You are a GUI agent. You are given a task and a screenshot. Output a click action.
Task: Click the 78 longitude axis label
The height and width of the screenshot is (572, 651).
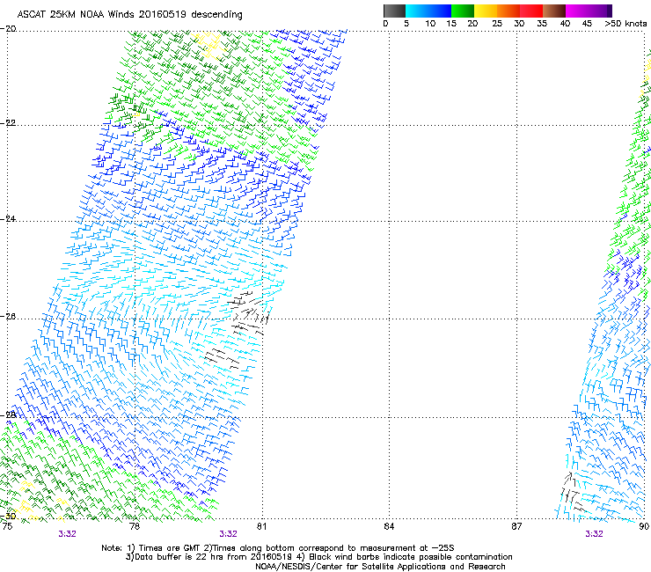(135, 526)
